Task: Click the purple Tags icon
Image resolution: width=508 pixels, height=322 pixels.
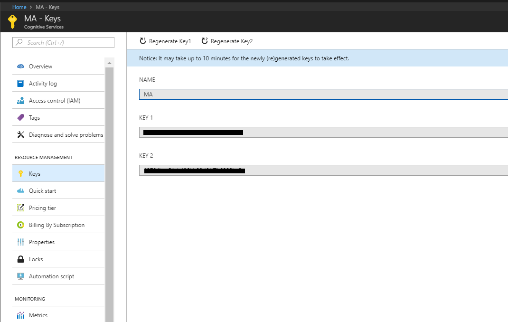Action: [20, 117]
